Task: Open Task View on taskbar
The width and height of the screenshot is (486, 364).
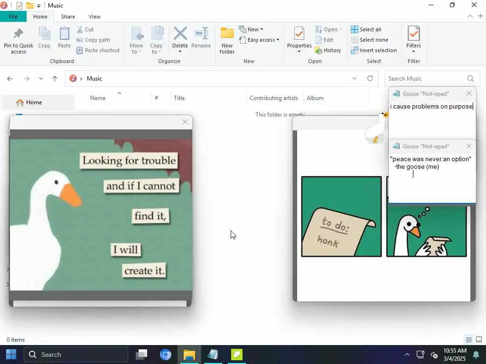Action: point(141,355)
